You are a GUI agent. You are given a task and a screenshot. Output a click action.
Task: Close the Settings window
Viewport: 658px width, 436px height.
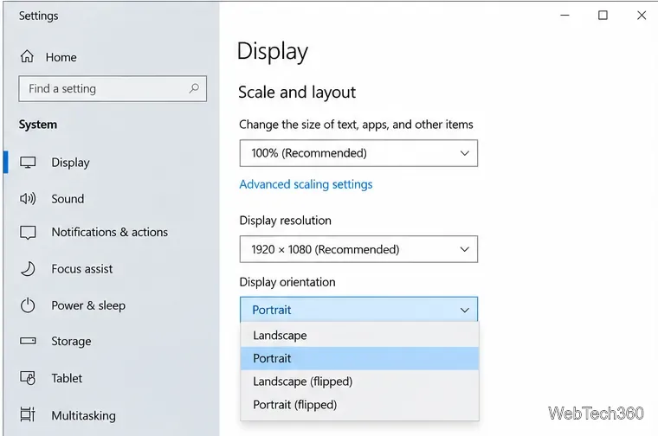click(x=642, y=16)
